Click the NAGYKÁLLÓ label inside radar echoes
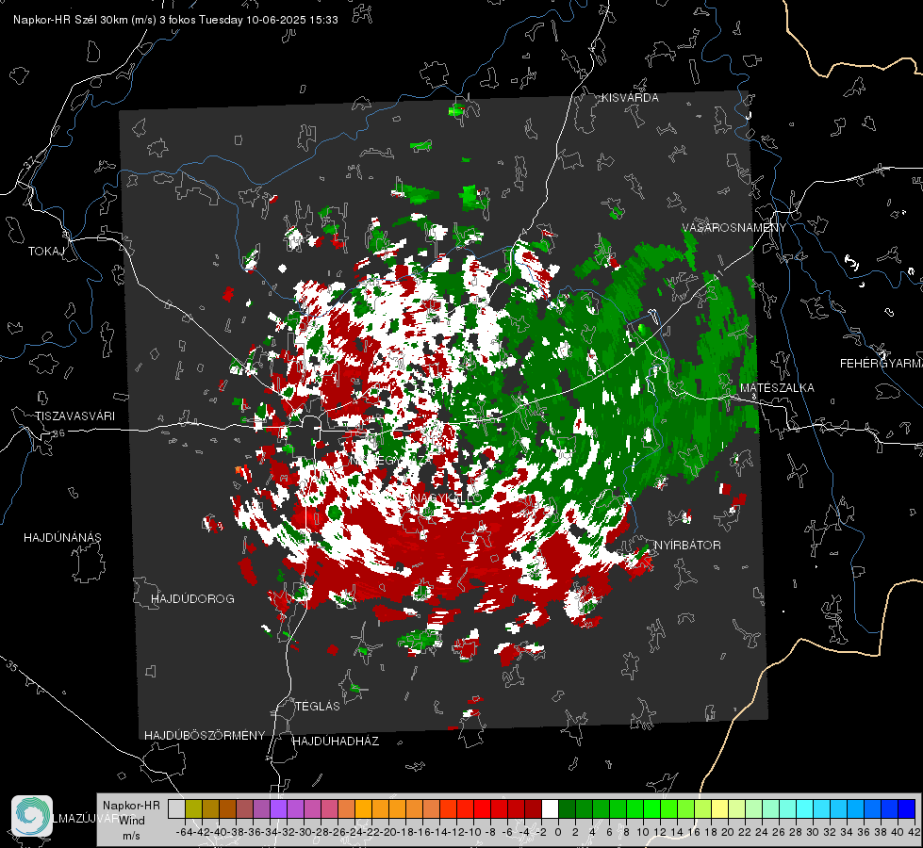This screenshot has width=923, height=848. click(x=446, y=498)
